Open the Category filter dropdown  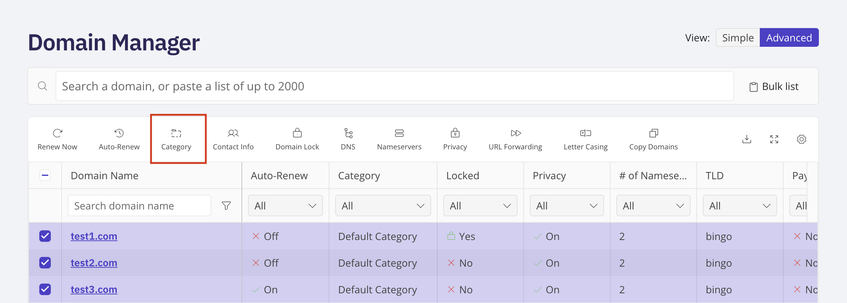[x=383, y=206]
